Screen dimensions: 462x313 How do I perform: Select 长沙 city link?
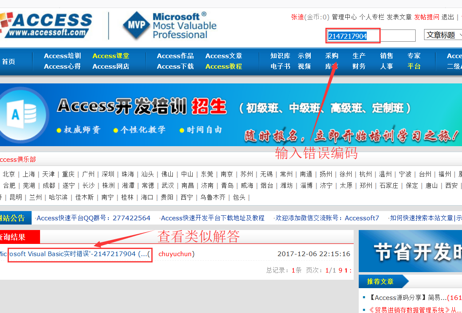(x=89, y=185)
